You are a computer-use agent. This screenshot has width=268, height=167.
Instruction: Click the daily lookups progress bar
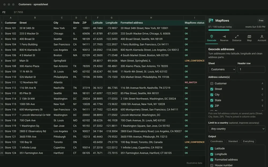click(237, 30)
